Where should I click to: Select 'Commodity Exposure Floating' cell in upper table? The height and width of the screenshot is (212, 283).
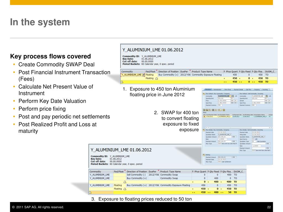coord(207,75)
